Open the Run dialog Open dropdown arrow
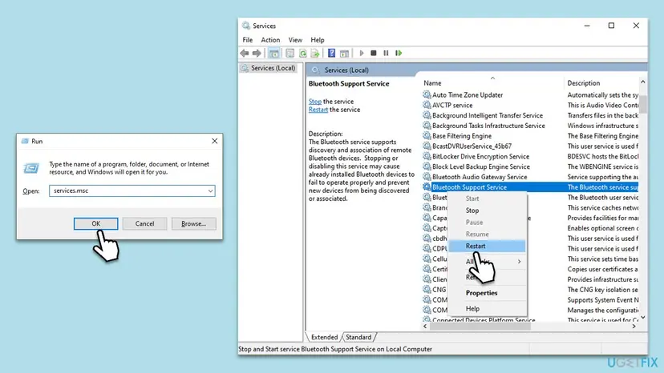 pyautogui.click(x=210, y=191)
